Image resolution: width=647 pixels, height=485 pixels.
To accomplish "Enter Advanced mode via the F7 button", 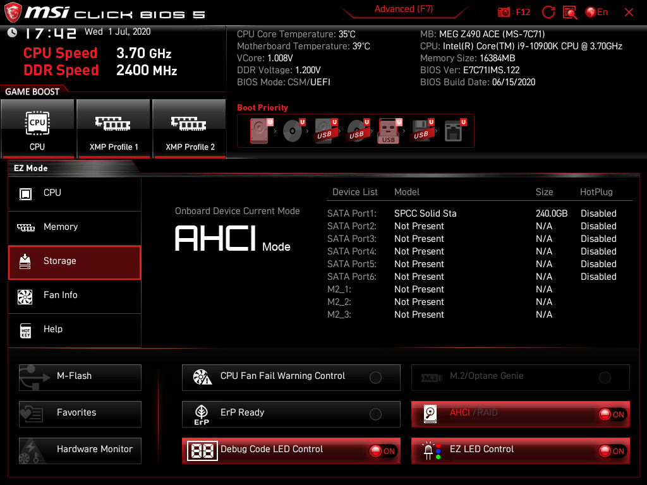I will [x=404, y=9].
